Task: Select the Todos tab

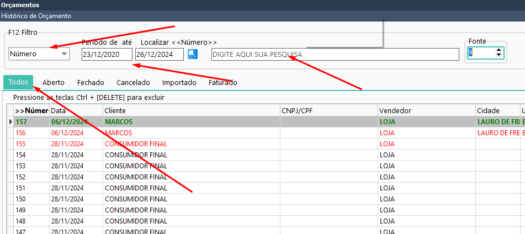Action: click(18, 82)
